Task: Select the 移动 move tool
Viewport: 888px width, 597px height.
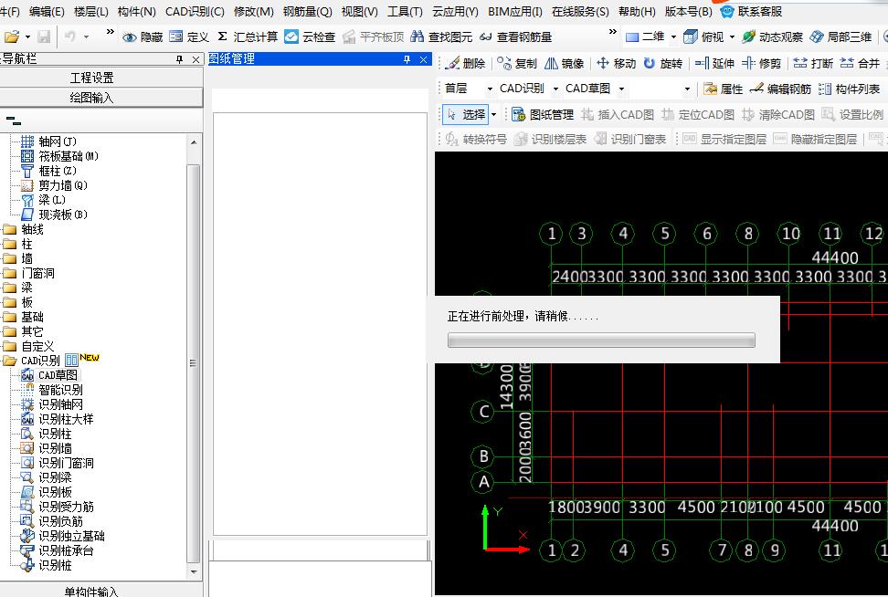Action: click(617, 63)
